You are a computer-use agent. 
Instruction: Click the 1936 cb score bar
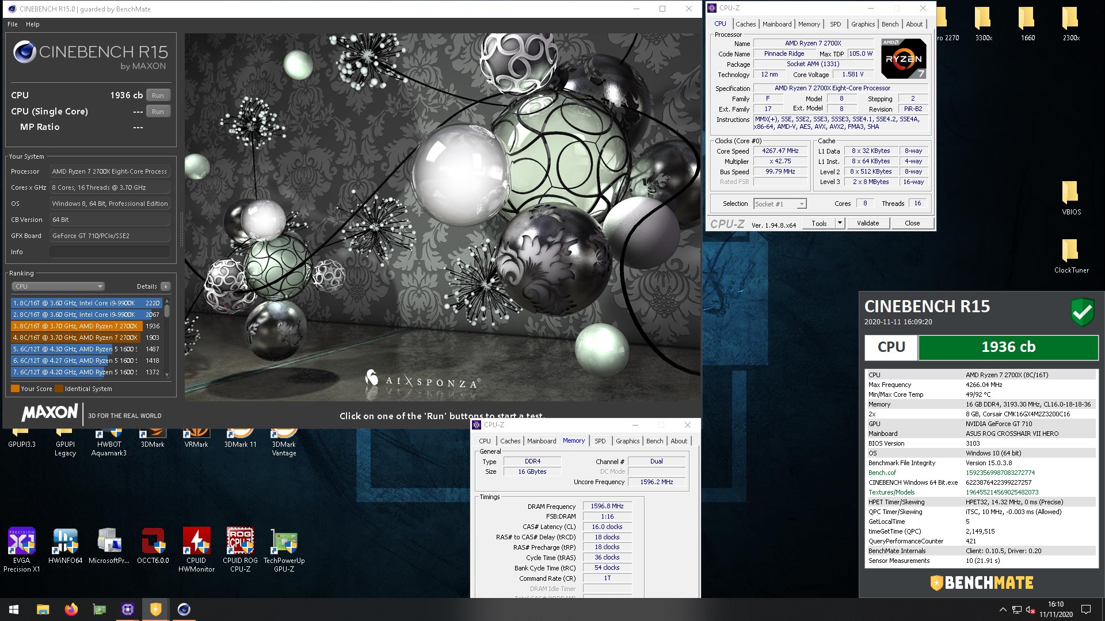coord(1008,347)
